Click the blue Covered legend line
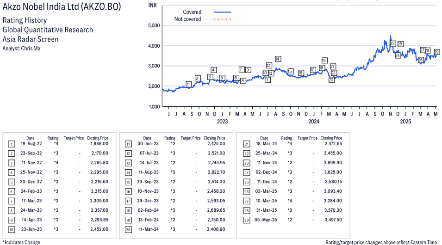 223,12
